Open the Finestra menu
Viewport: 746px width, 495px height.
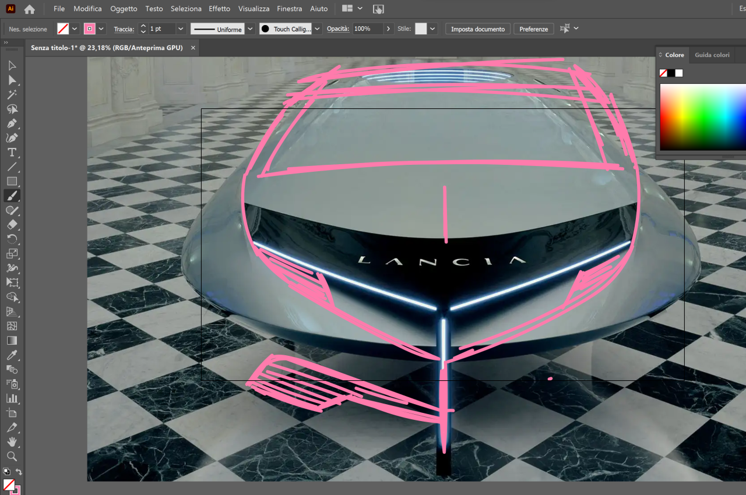coord(289,9)
